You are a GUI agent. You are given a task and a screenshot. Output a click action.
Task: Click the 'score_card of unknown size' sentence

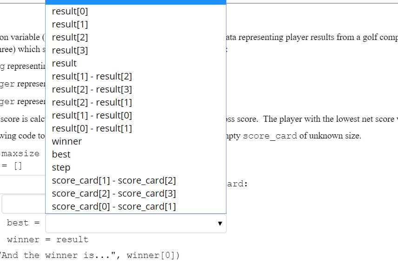(x=302, y=136)
